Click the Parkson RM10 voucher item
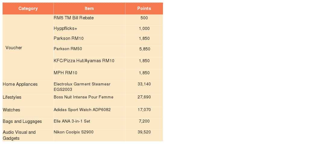The width and height of the screenshot is (309, 144). point(68,38)
